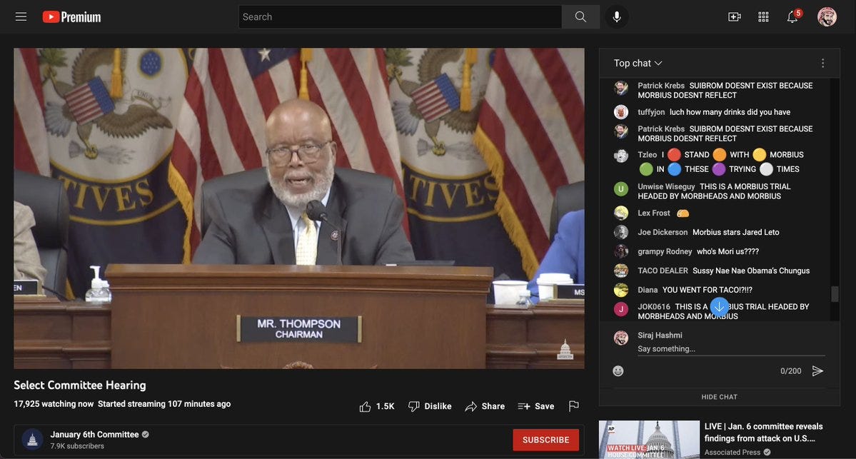856x459 pixels.
Task: Click the chat scrollbar thumb
Action: pos(834,293)
